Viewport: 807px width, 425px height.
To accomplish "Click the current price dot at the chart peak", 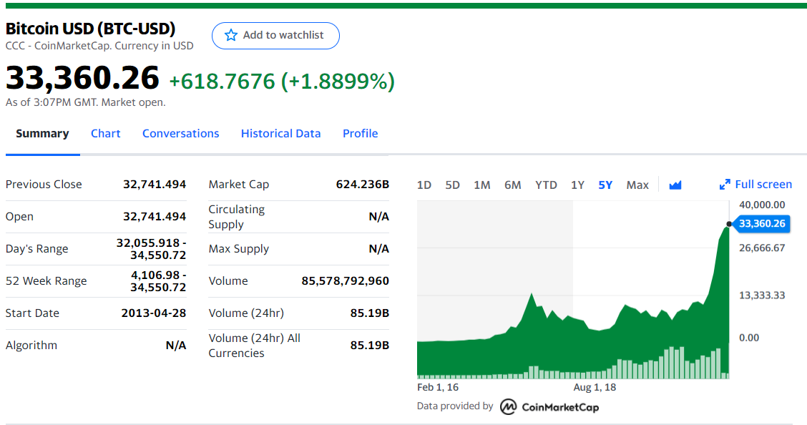I will (x=729, y=224).
